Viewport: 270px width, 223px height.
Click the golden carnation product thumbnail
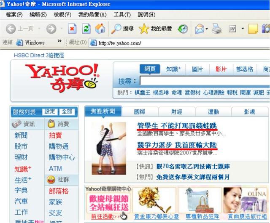tap(154, 200)
